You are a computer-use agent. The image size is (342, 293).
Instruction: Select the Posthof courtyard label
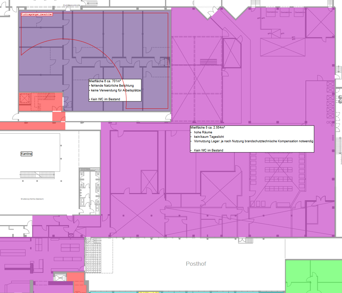pos(196,264)
